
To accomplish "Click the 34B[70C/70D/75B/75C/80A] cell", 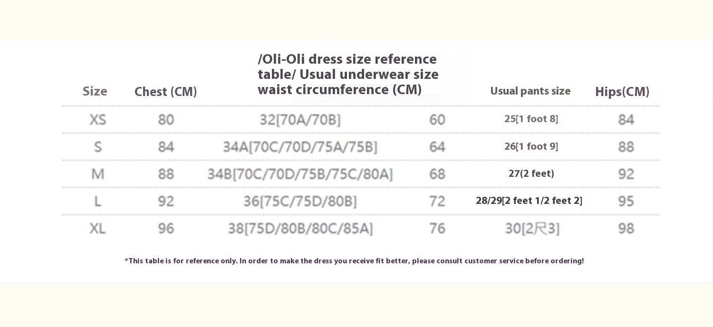I will coord(300,174).
